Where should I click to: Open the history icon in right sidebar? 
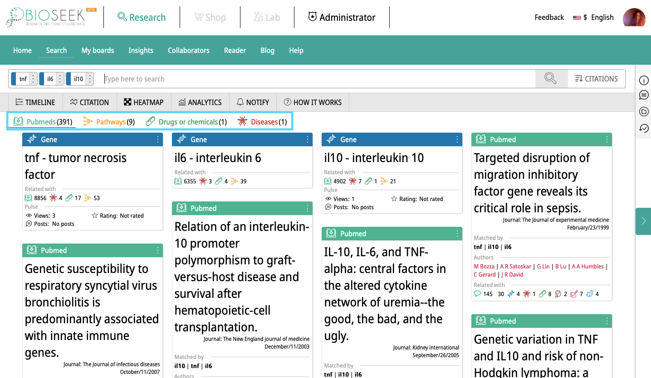[x=644, y=129]
